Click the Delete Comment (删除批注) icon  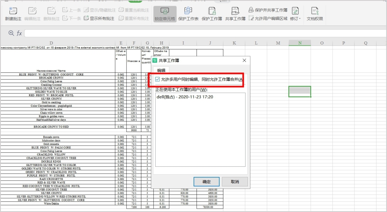51,11
